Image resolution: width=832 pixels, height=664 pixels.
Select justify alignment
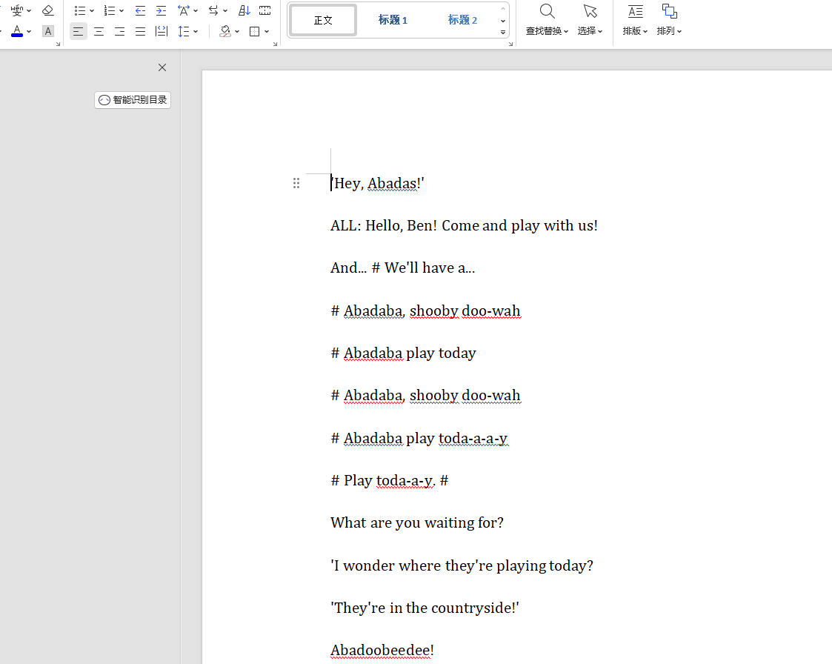pyautogui.click(x=140, y=31)
